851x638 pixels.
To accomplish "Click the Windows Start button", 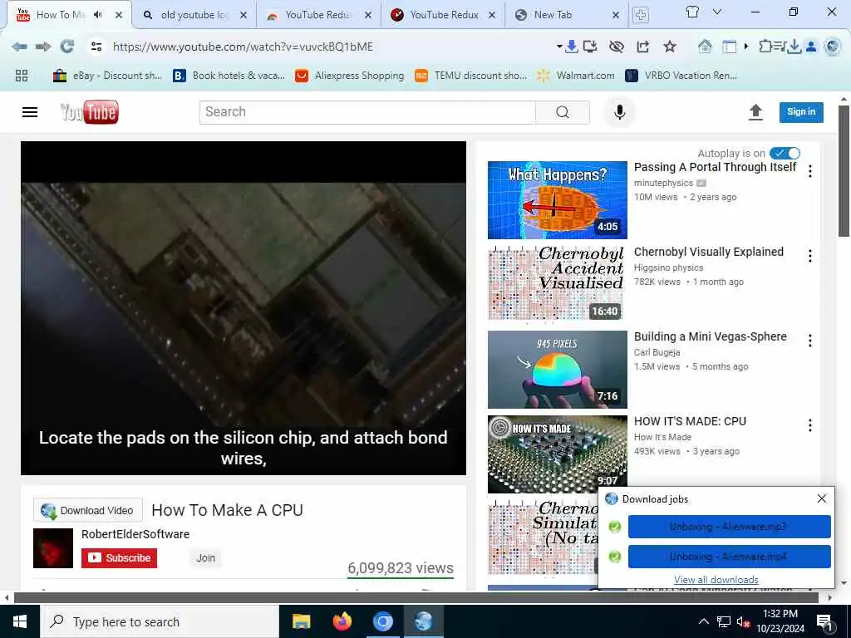I will [x=20, y=621].
